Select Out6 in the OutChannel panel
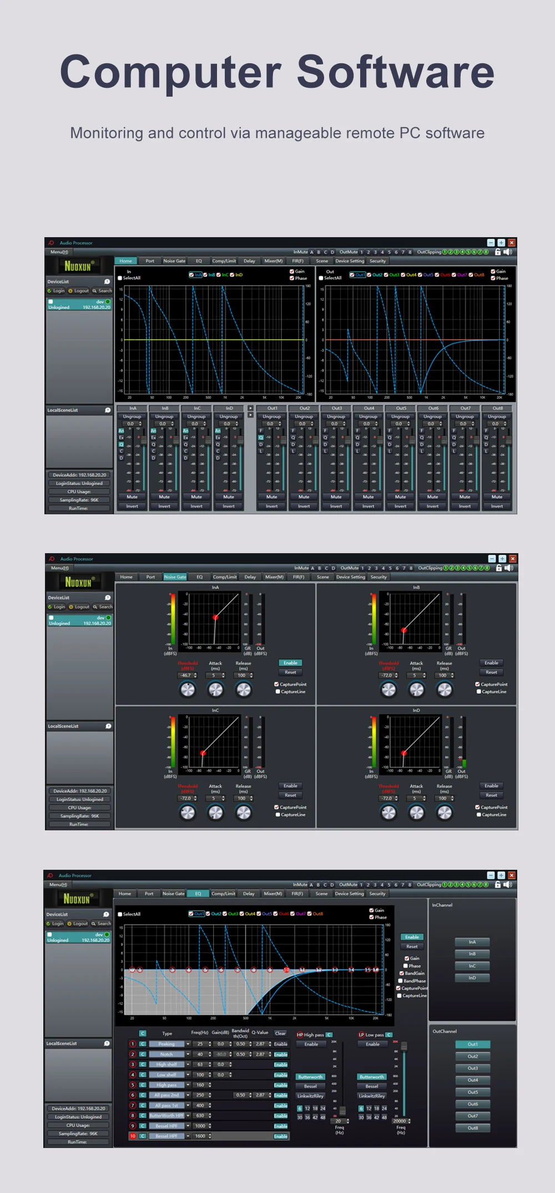 [472, 1104]
